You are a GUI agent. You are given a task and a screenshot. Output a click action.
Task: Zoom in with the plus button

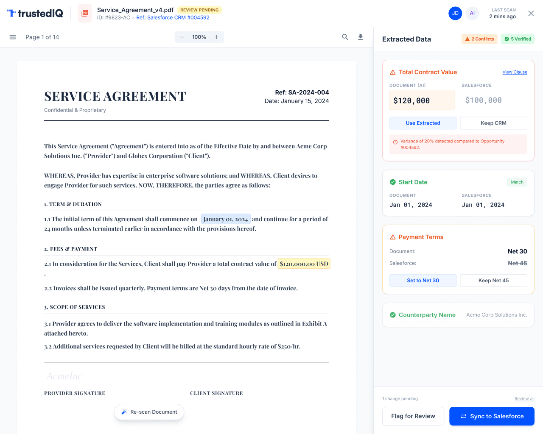click(x=216, y=37)
